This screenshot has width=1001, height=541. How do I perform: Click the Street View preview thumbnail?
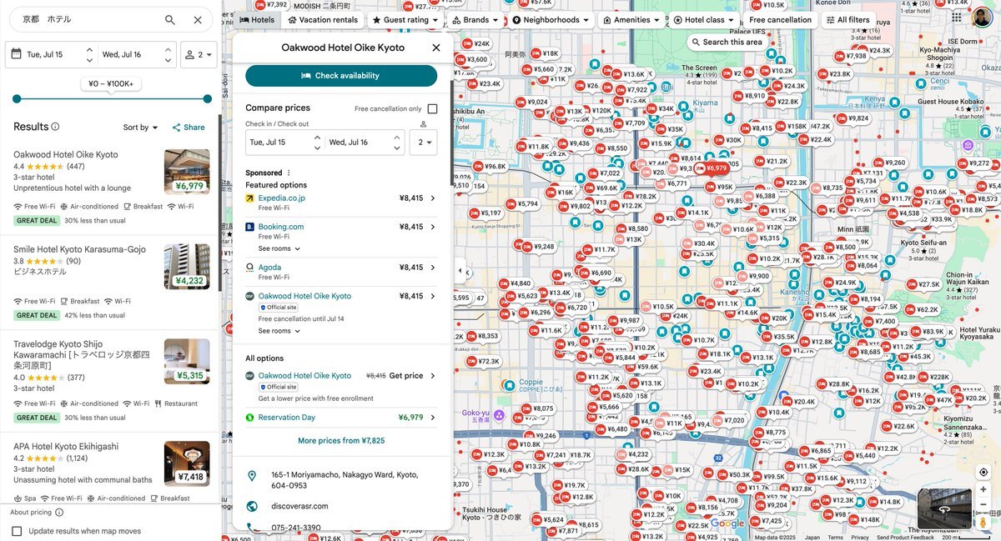pos(944,508)
